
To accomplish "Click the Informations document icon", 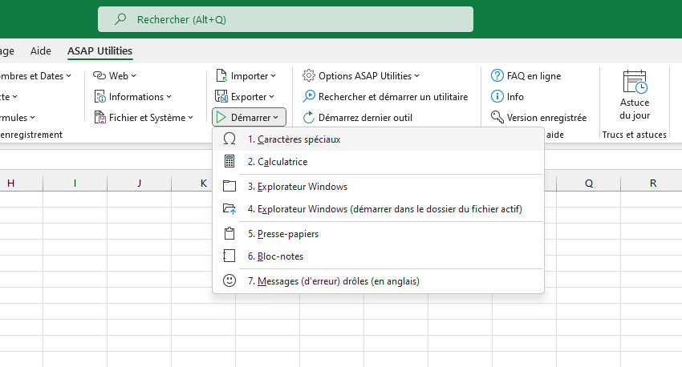I will pos(100,96).
